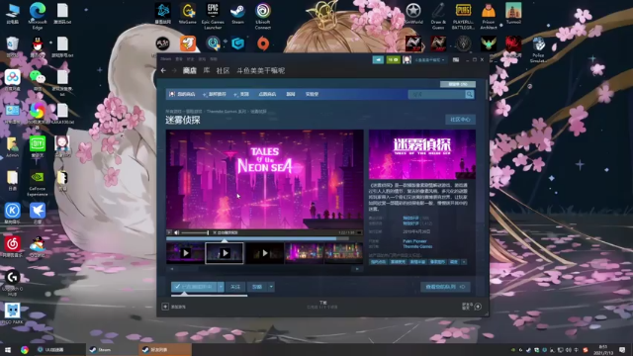Select the first trailer thumbnail
The height and width of the screenshot is (356, 633).
(x=185, y=253)
